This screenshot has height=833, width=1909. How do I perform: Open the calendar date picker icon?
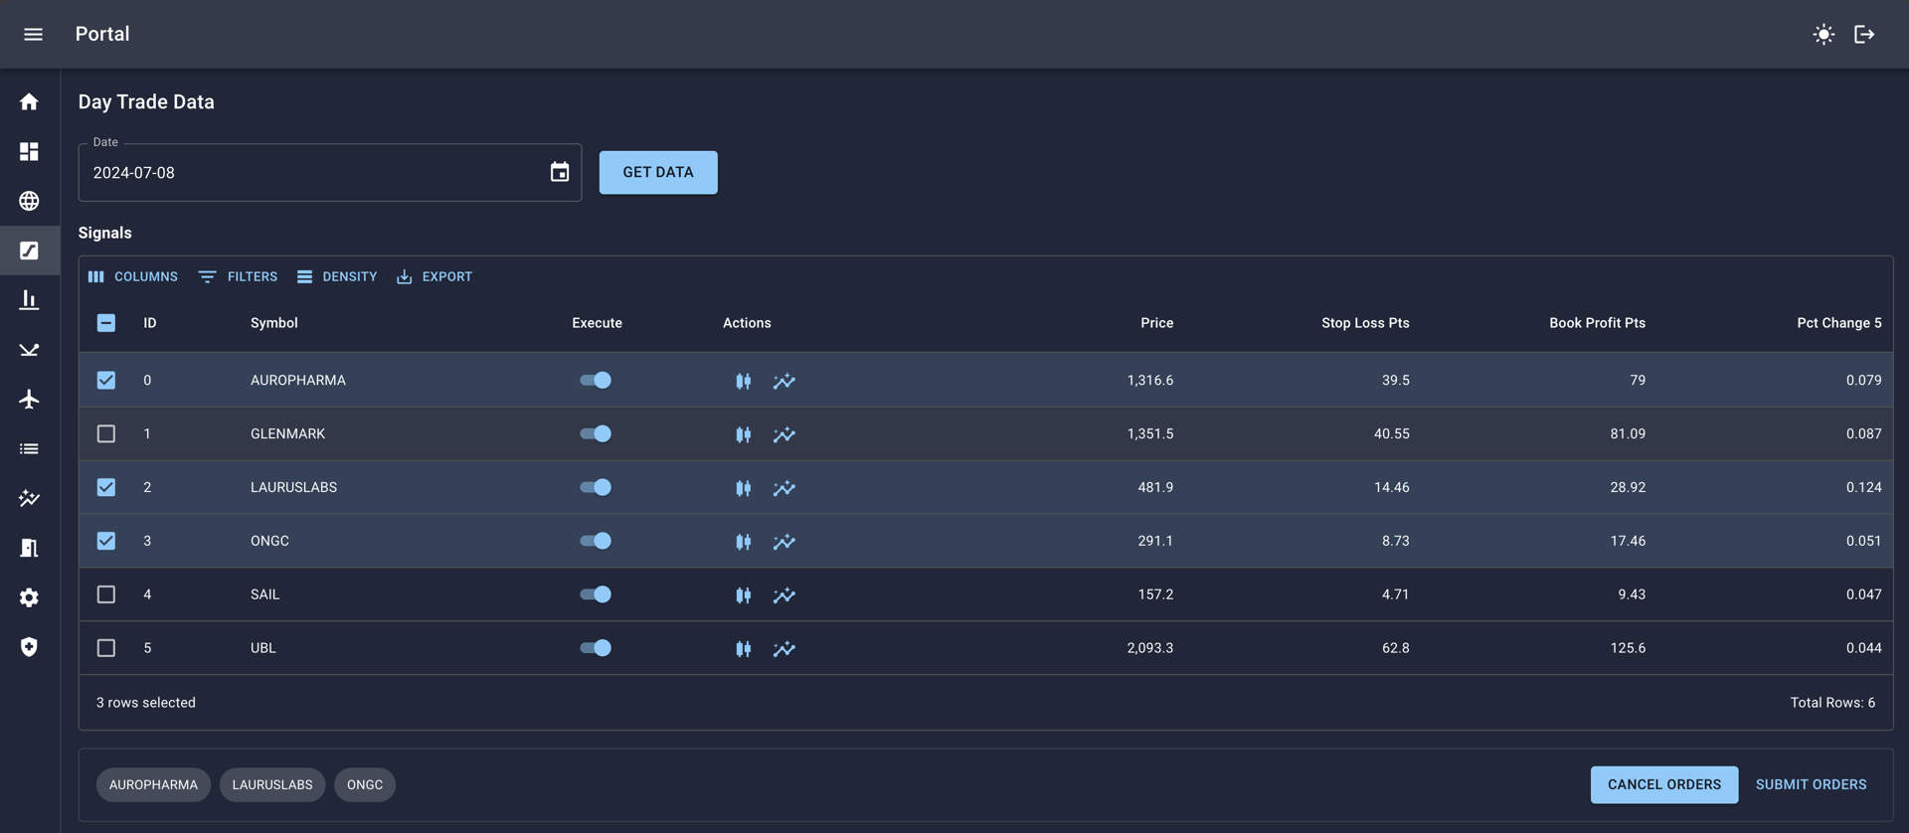pos(560,172)
